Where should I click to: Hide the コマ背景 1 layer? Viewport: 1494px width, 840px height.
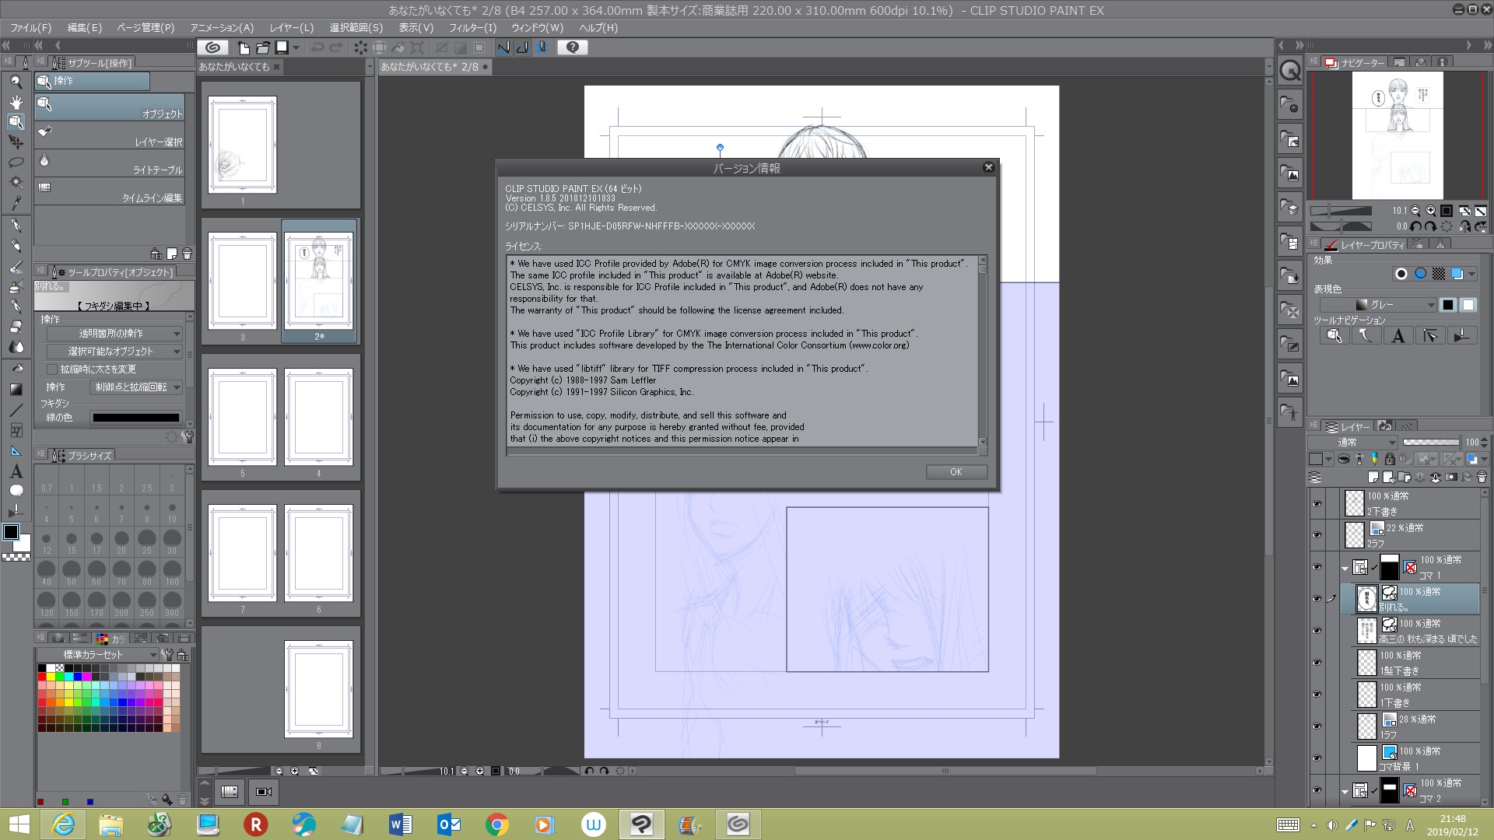1317,758
